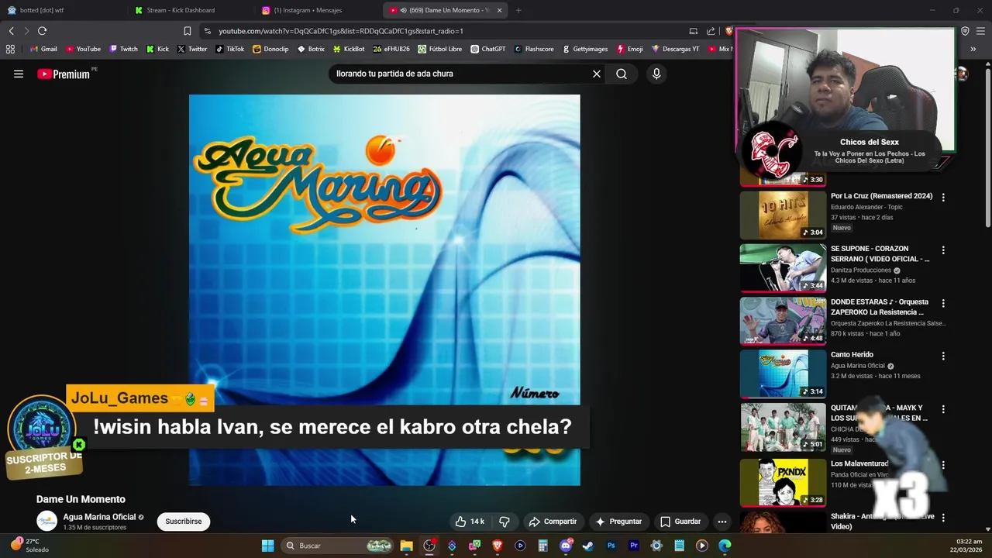Start voice search with the microphone

tap(656, 74)
